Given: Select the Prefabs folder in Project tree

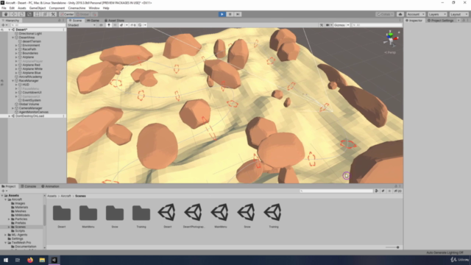Looking at the screenshot, I should (20, 223).
